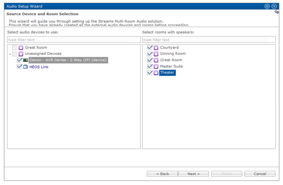The height and width of the screenshot is (185, 283).
Task: Click the Master Suite room icon
Action: (x=156, y=67)
